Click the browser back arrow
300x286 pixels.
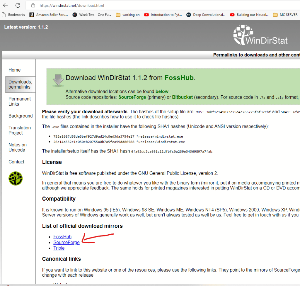click(5, 5)
